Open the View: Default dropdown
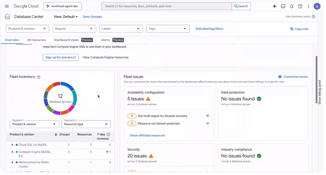326x175 pixels. 65,17
